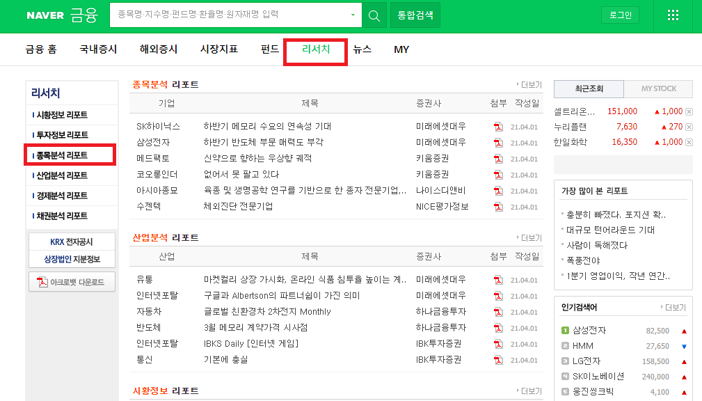This screenshot has height=401, width=702.
Task: Expand 더보기 for 종목분석 리포트
Action: [x=529, y=85]
